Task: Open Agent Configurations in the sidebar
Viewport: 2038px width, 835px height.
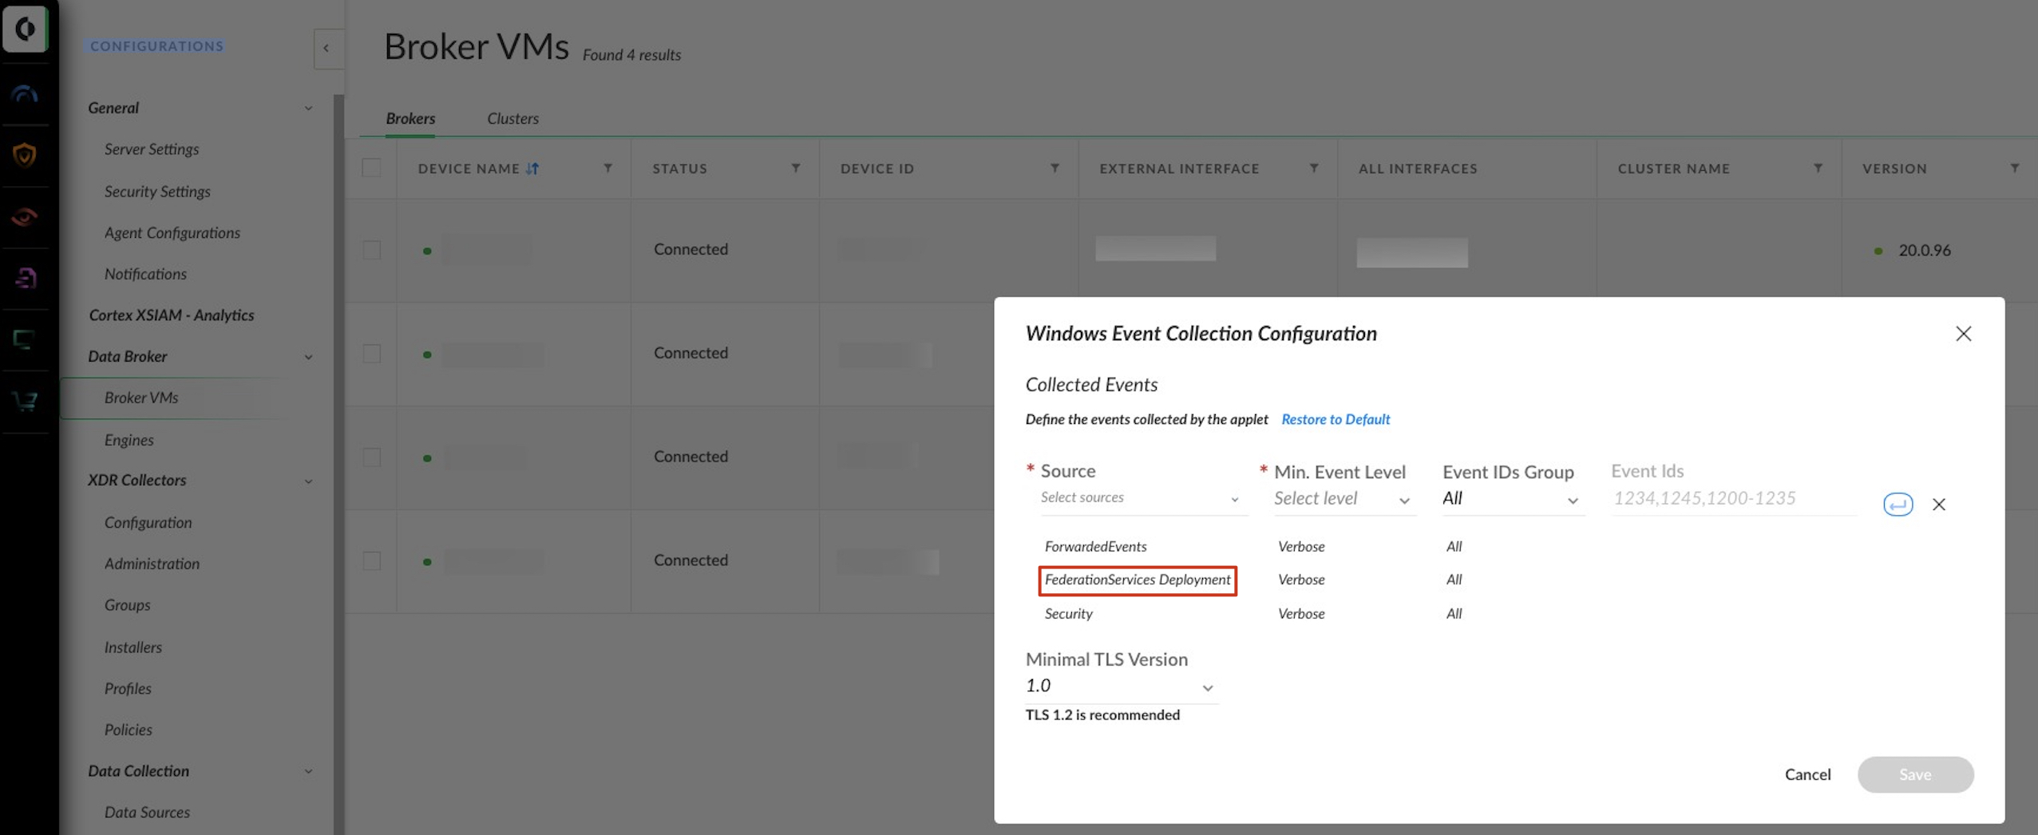Action: (x=172, y=233)
